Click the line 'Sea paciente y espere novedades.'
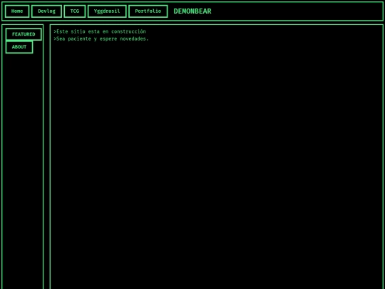Image resolution: width=385 pixels, height=289 pixels. click(103, 39)
